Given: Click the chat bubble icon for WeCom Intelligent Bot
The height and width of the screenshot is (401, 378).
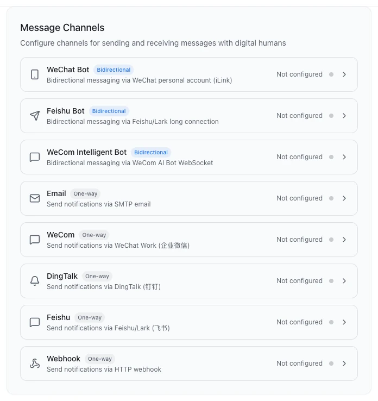Looking at the screenshot, I should [35, 157].
